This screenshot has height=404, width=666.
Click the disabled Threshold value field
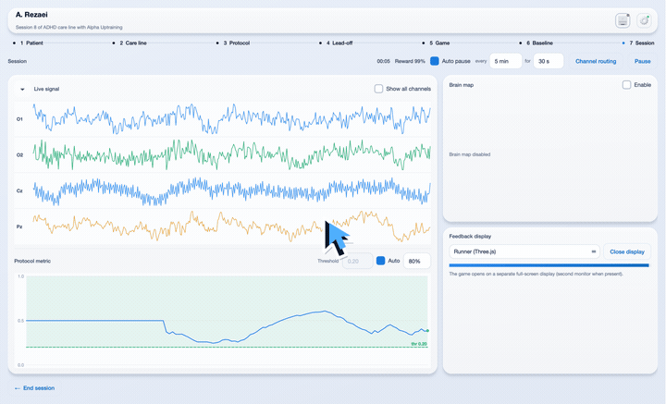[x=358, y=261]
